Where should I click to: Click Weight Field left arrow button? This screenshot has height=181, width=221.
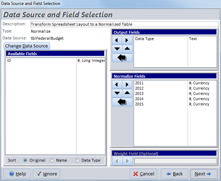tap(117, 161)
